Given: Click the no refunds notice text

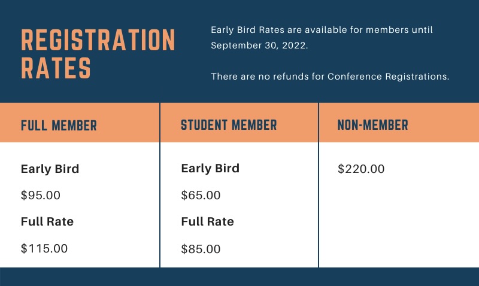Looking at the screenshot, I should coord(330,77).
